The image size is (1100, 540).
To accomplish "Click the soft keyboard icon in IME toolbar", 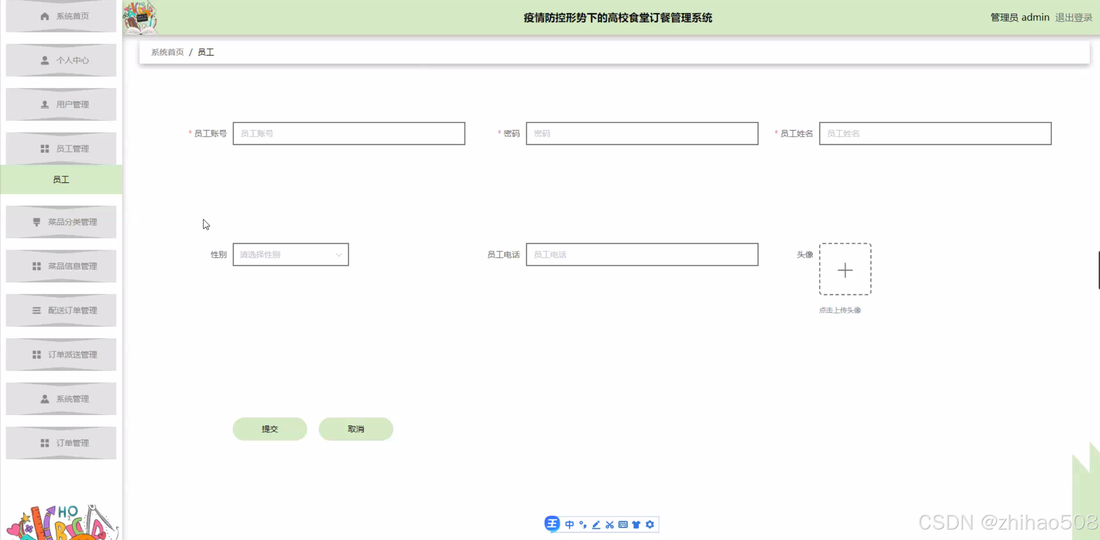I will click(623, 524).
